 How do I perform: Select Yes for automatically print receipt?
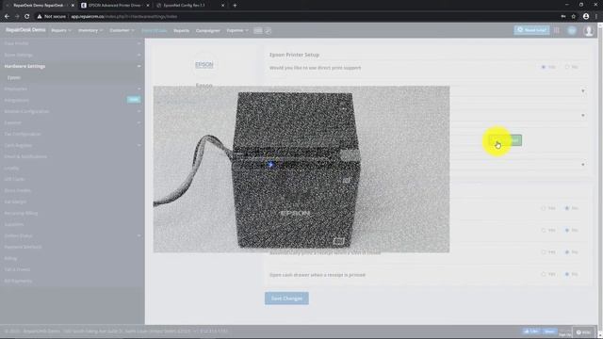[543, 252]
